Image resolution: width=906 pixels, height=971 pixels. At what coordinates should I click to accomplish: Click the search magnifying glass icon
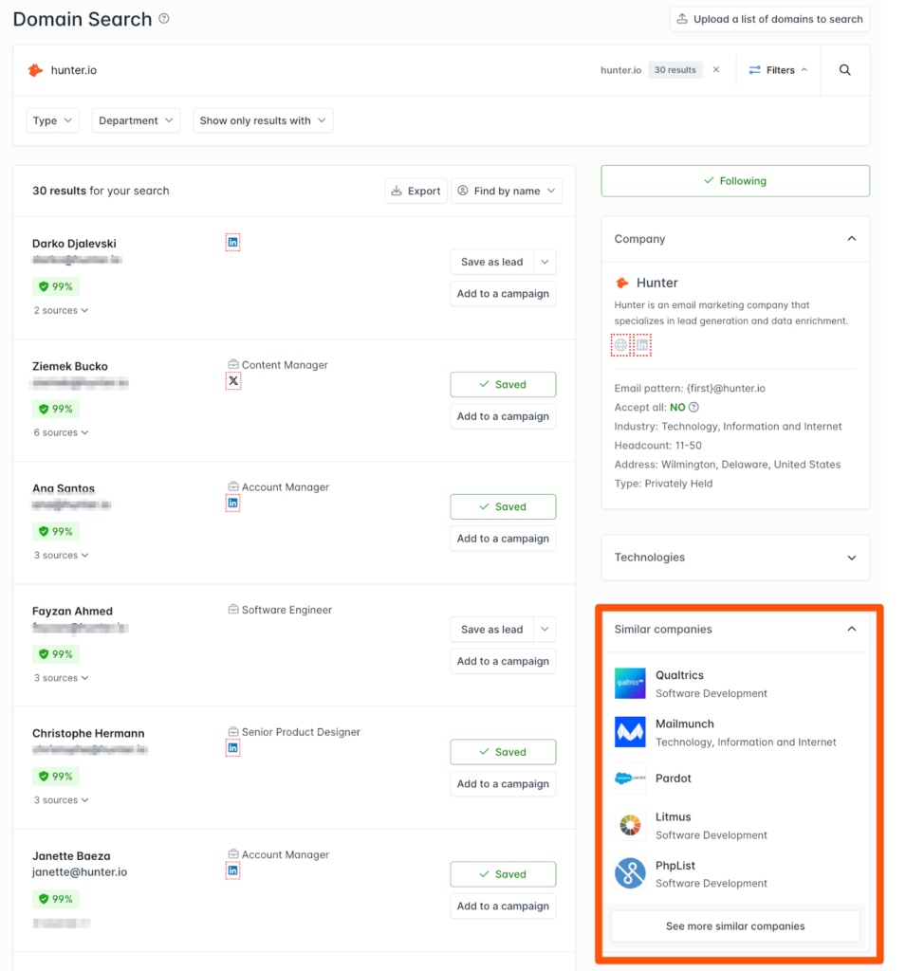844,69
